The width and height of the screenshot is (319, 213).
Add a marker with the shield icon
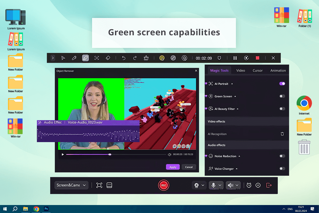[219, 58]
